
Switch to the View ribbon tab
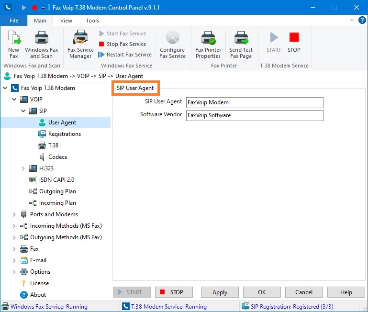click(x=66, y=21)
